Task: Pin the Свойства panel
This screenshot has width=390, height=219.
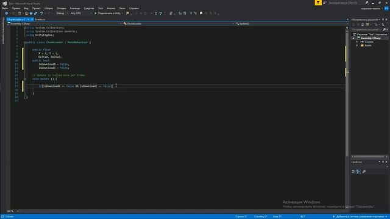Action: [x=383, y=162]
